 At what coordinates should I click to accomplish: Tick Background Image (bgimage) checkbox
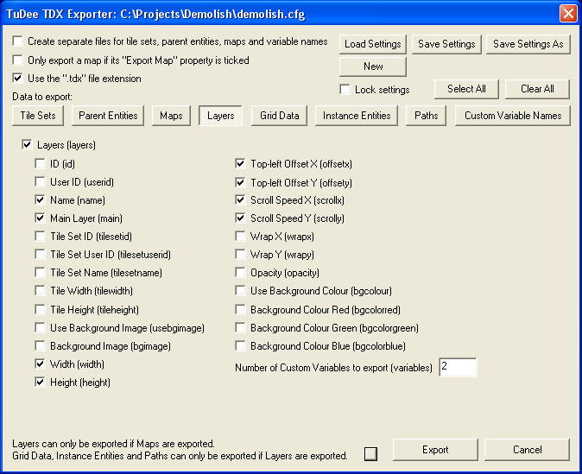point(40,345)
